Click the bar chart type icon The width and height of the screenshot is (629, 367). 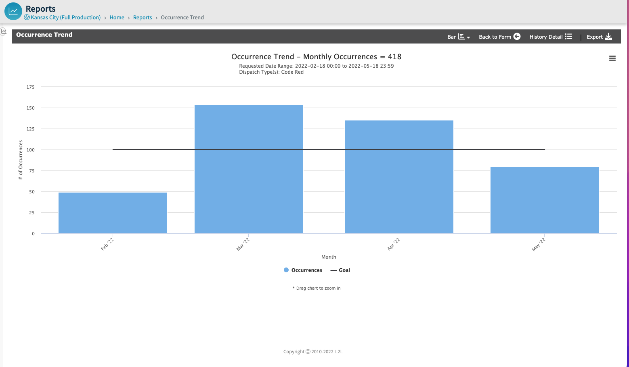coord(461,37)
